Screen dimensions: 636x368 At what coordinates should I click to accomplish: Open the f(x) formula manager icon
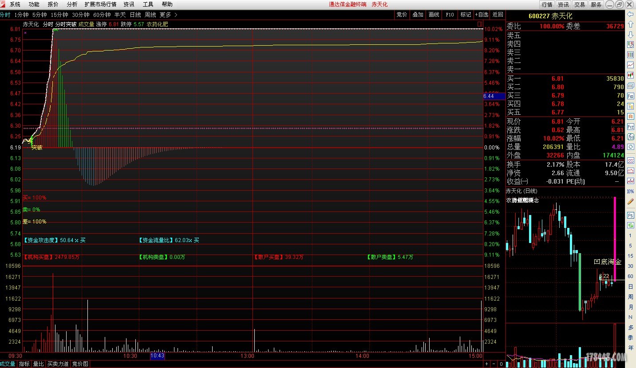pos(630,137)
